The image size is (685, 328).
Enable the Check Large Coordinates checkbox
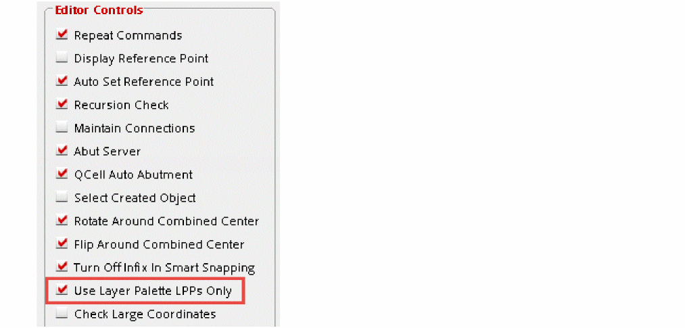pyautogui.click(x=62, y=314)
